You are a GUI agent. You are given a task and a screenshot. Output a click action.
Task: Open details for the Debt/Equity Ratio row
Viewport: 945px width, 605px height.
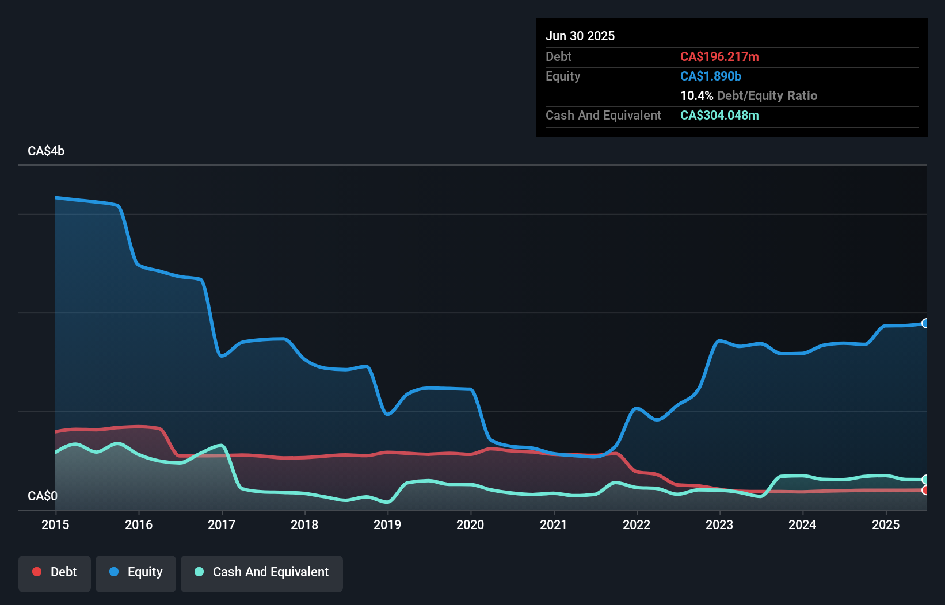pyautogui.click(x=749, y=96)
